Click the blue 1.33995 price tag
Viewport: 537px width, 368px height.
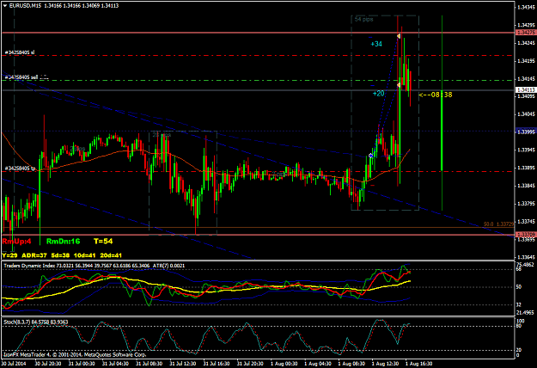click(x=526, y=132)
